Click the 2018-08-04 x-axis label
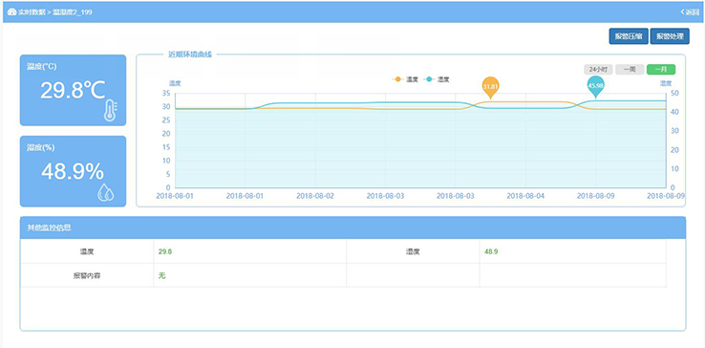The width and height of the screenshot is (705, 348). [x=525, y=196]
